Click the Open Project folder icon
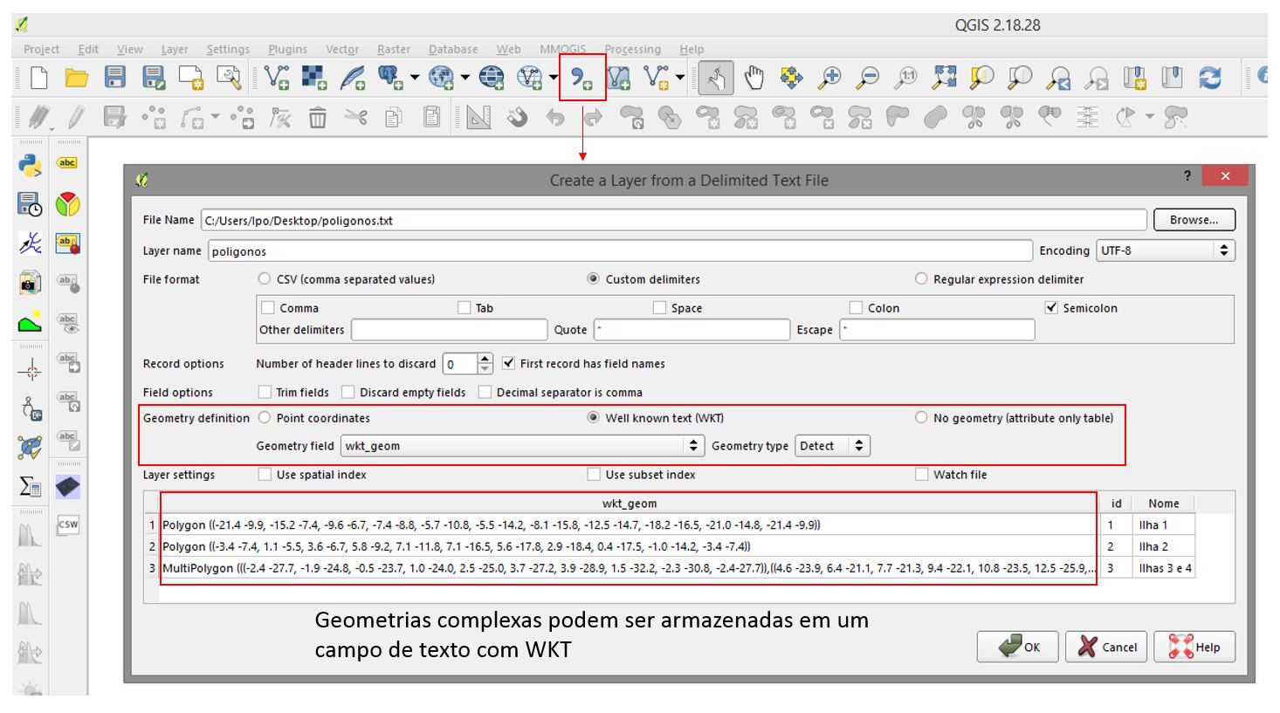This screenshot has height=713, width=1280. click(x=77, y=78)
